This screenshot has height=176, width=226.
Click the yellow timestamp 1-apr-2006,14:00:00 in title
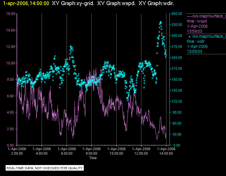pos(26,3)
